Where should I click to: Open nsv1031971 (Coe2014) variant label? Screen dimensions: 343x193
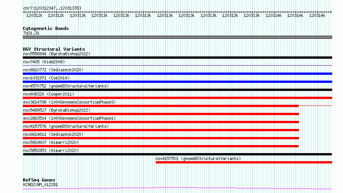coord(46,78)
